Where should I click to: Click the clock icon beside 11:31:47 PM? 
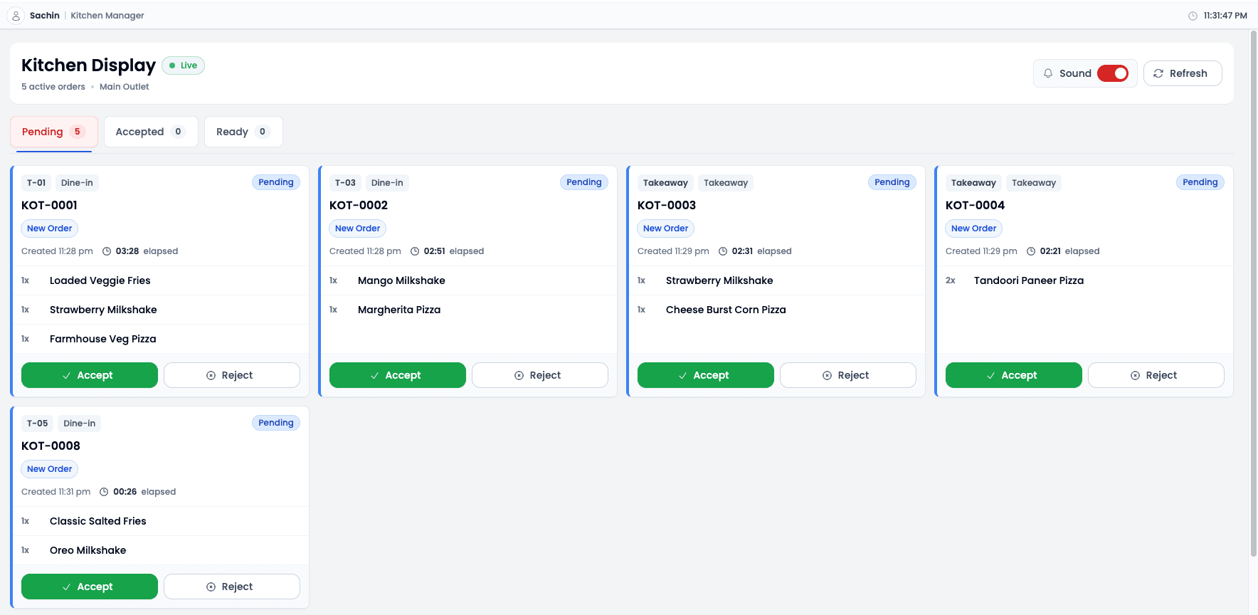click(x=1193, y=16)
